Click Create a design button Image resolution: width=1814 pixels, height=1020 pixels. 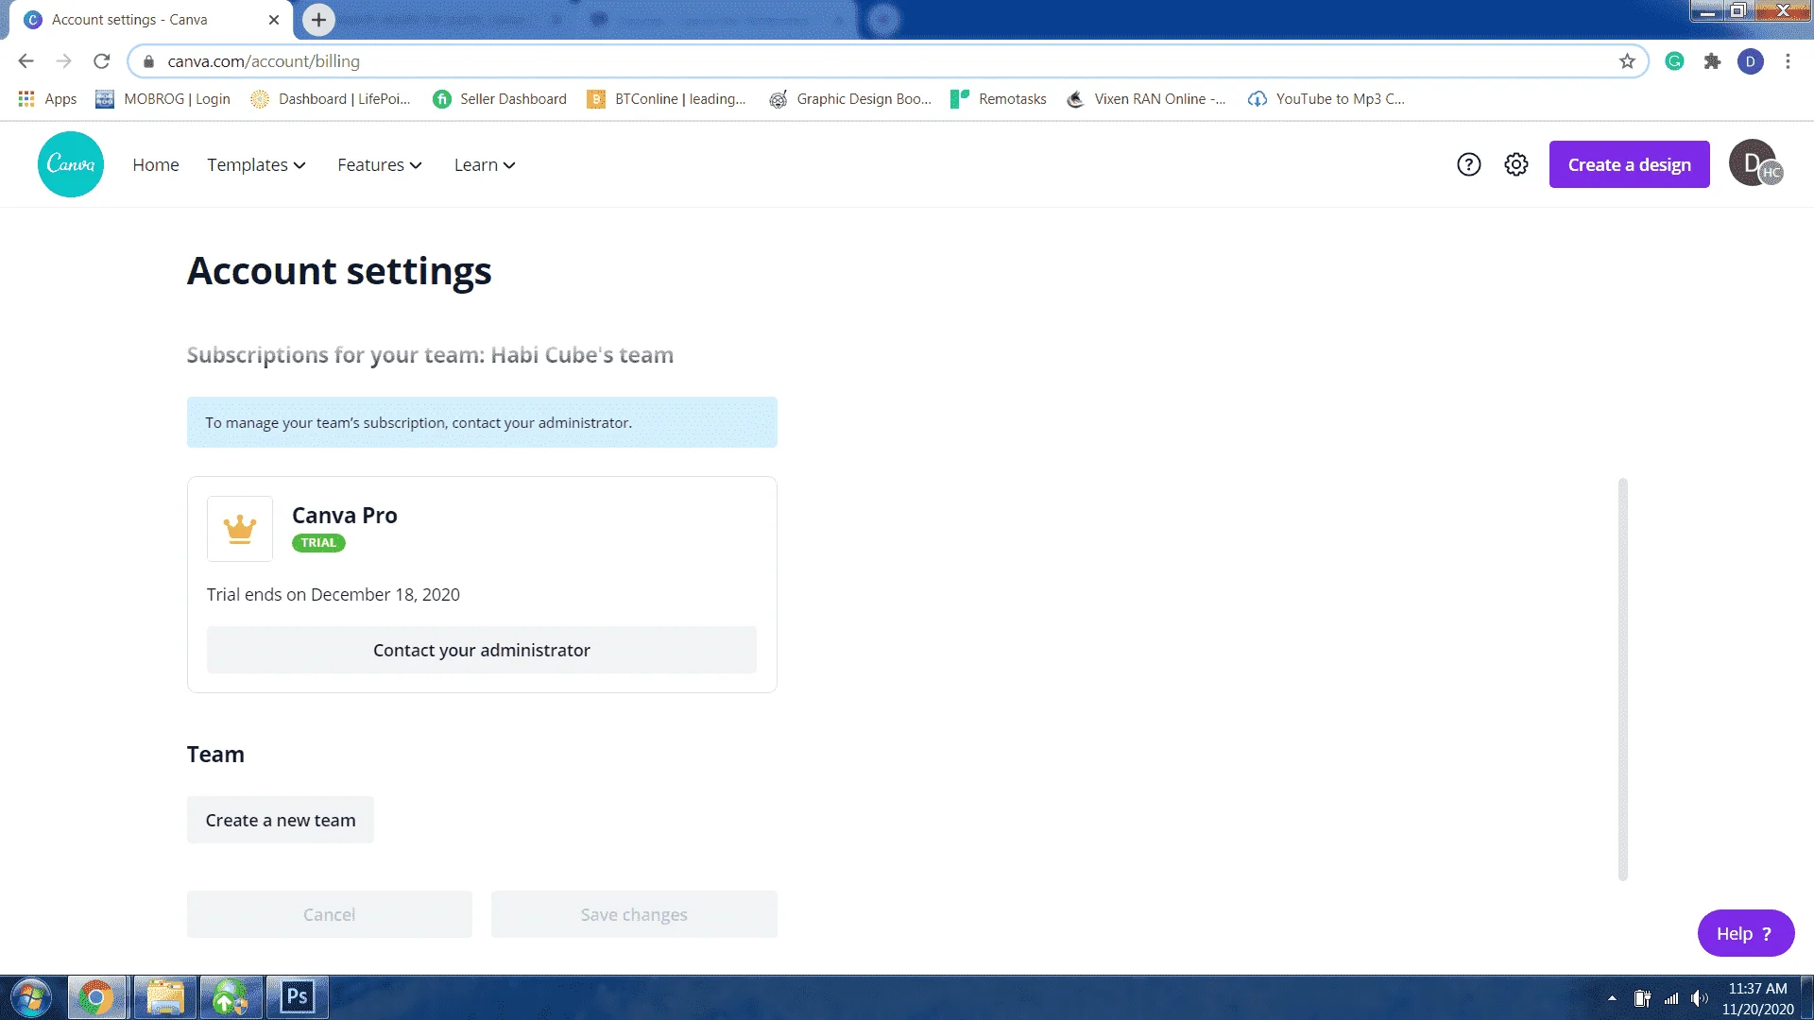pyautogui.click(x=1629, y=164)
